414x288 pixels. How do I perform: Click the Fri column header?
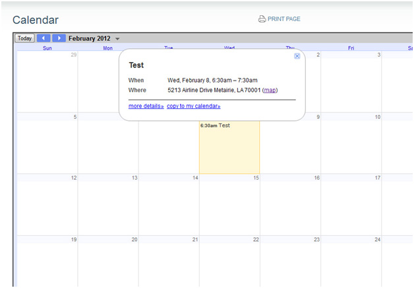pyautogui.click(x=351, y=48)
